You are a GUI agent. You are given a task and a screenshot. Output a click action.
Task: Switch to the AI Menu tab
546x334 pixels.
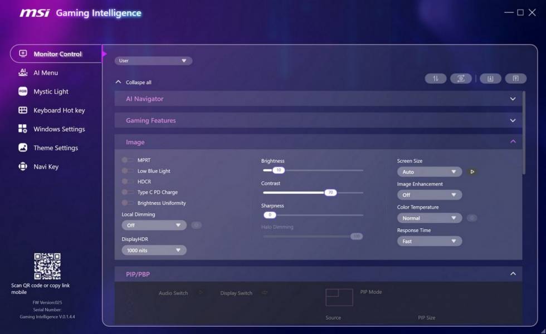46,72
